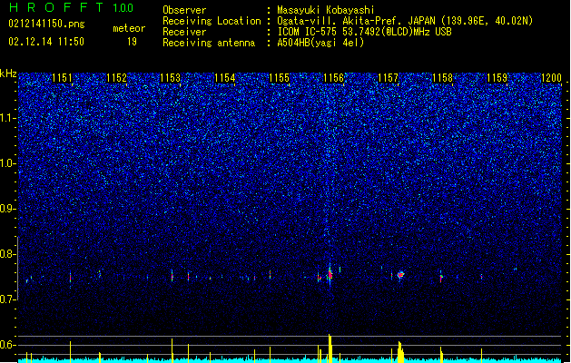Click the 1156 time marker
Screen dimensions: 571x363
[333, 78]
